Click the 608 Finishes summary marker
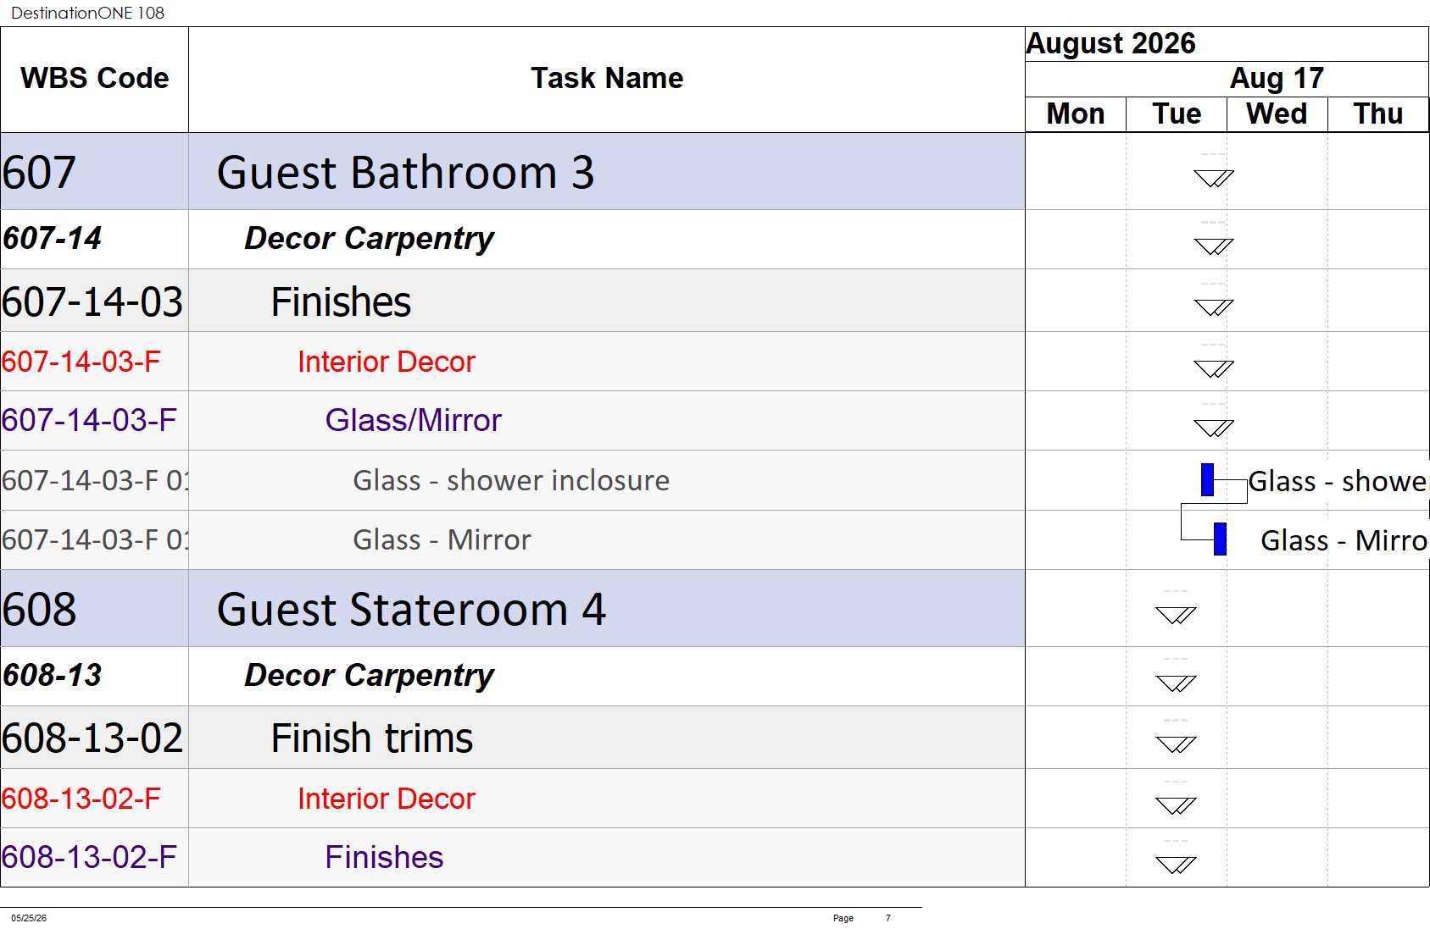Image resolution: width=1430 pixels, height=929 pixels. point(1176,865)
